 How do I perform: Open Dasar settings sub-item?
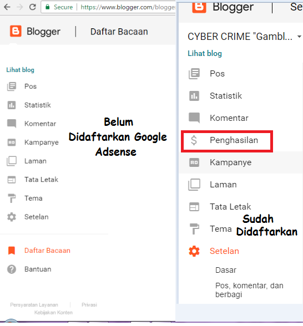point(226,270)
